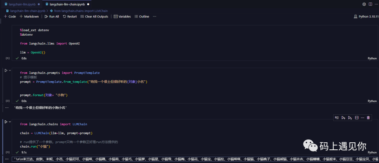
Task: Open output actions for chain.run result
Action: [x=7, y=159]
